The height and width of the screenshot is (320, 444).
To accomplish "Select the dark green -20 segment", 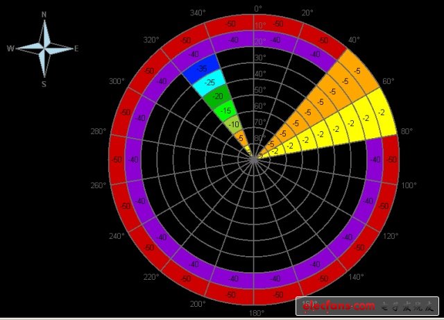I will (218, 96).
